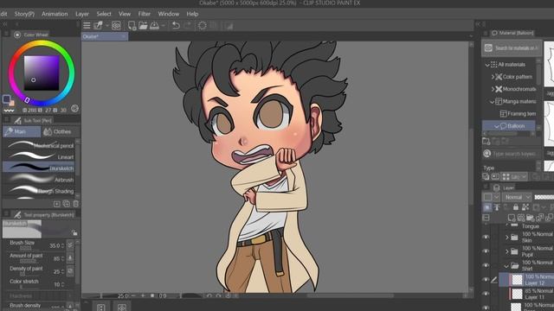The image size is (554, 311).
Task: Click Brush Size dynamics button
Action: click(x=70, y=244)
